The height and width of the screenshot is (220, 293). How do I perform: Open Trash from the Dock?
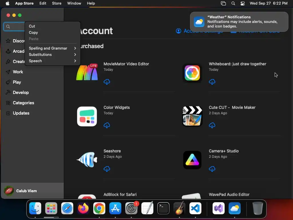(258, 208)
